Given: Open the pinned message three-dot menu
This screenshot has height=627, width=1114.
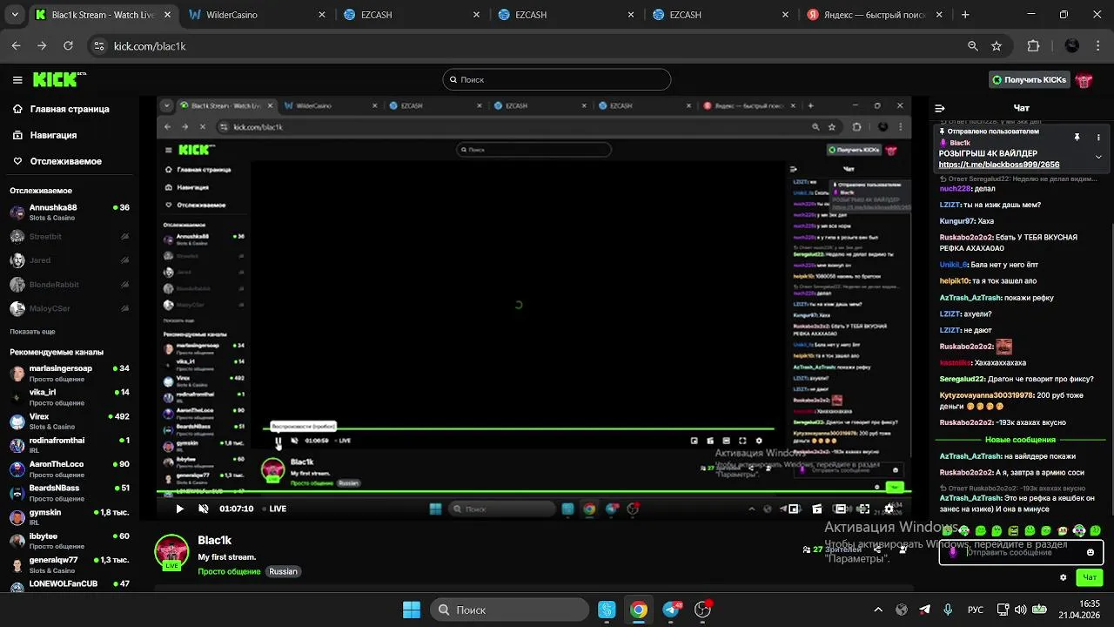Looking at the screenshot, I should 1098,138.
